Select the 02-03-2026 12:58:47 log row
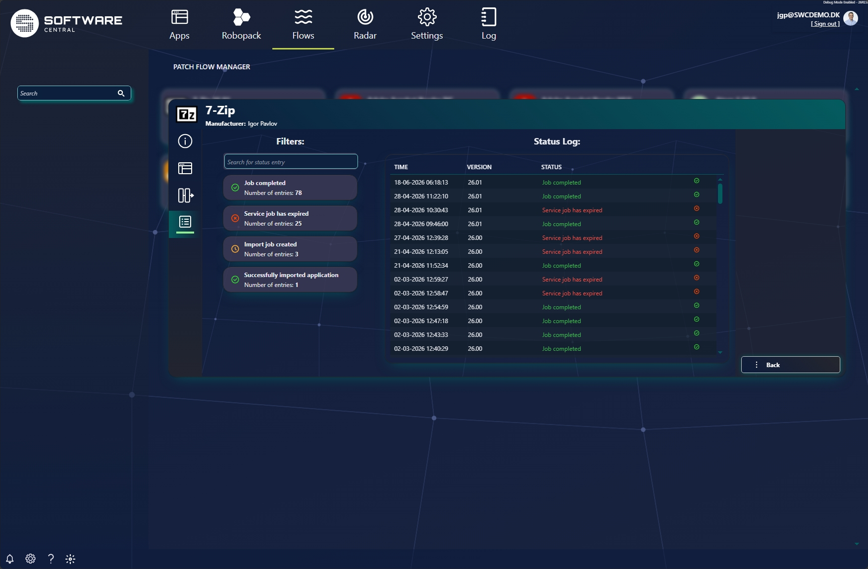Viewport: 868px width, 569px height. [x=553, y=293]
